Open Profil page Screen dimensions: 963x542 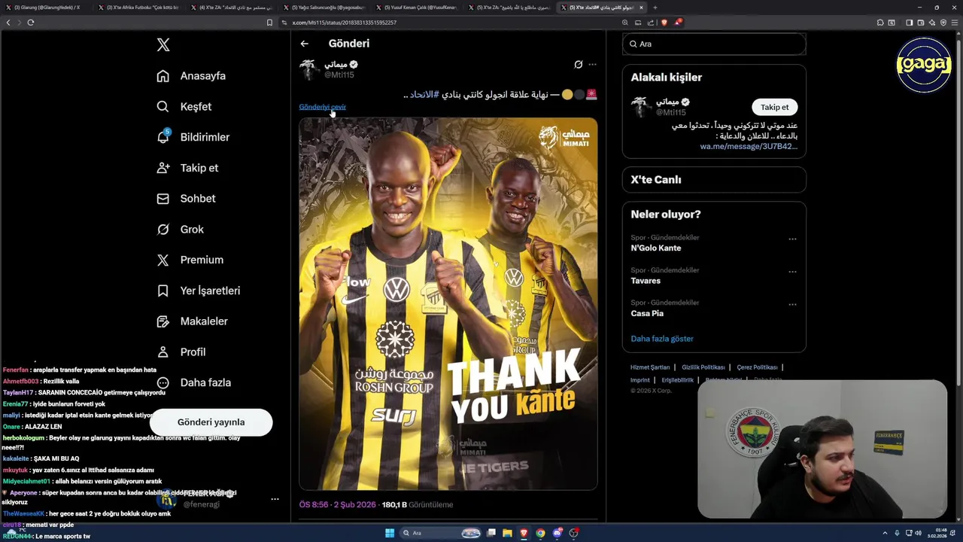click(181, 352)
